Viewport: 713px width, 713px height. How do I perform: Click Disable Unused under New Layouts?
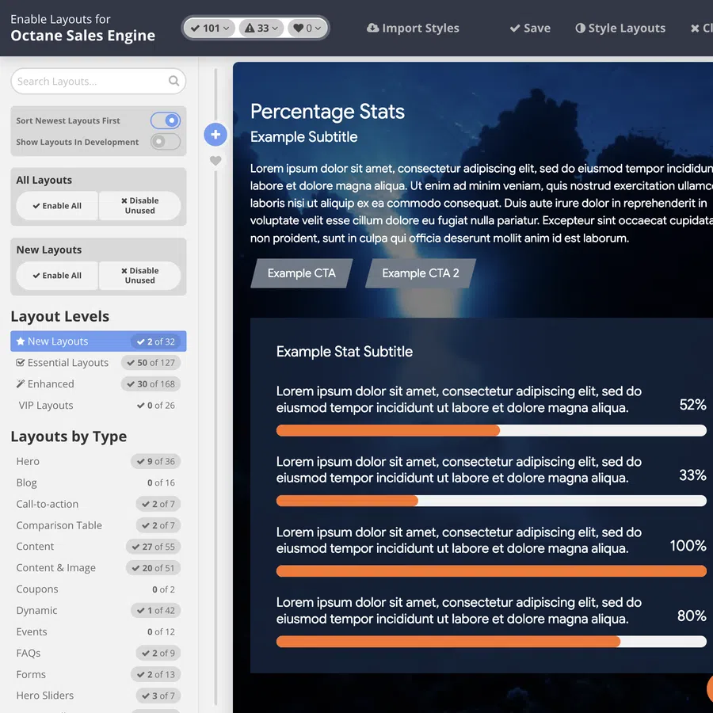point(139,276)
